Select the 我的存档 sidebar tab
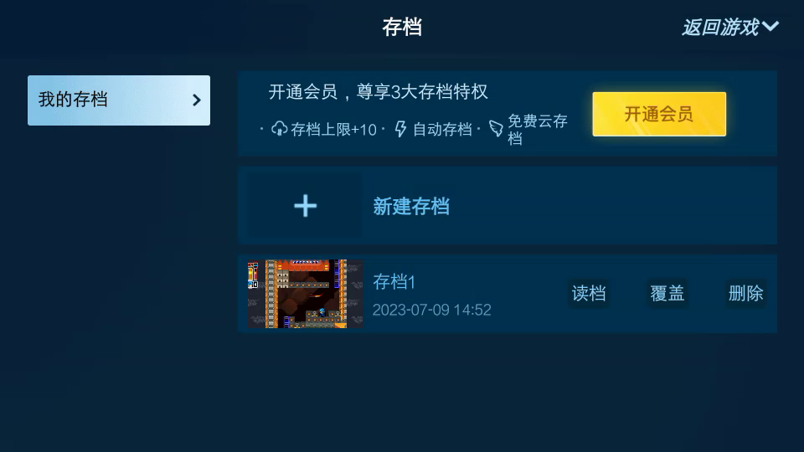This screenshot has height=452, width=804. pos(119,100)
